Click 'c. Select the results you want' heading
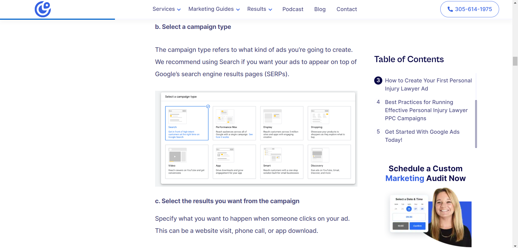Viewport: 518px width, 248px height. pyautogui.click(x=227, y=201)
